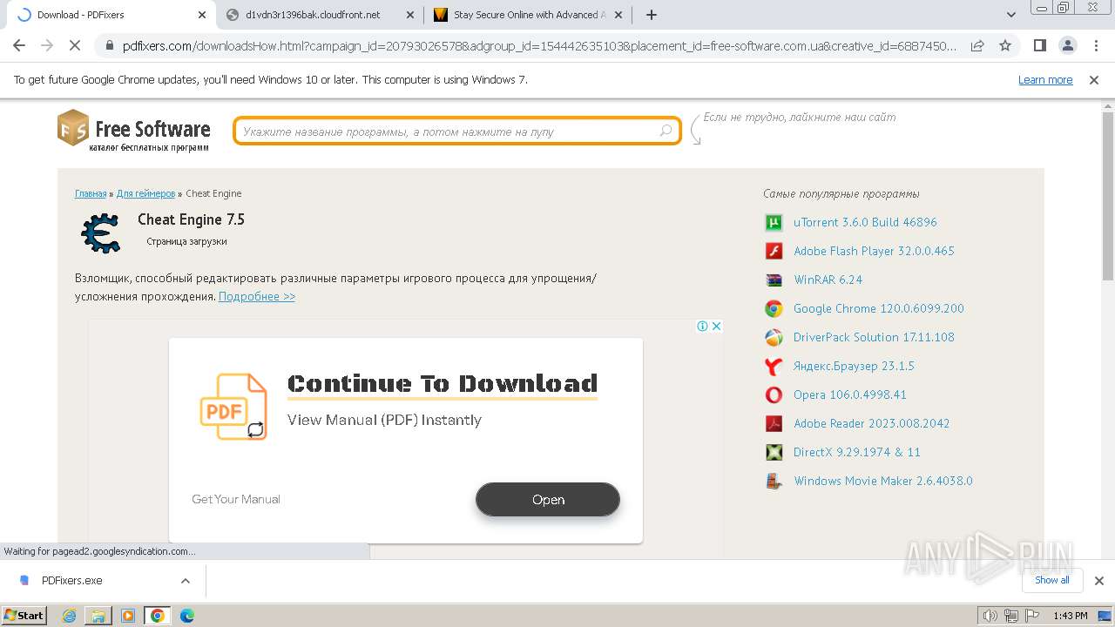Share this page icon in address bar
The height and width of the screenshot is (627, 1115).
977,45
